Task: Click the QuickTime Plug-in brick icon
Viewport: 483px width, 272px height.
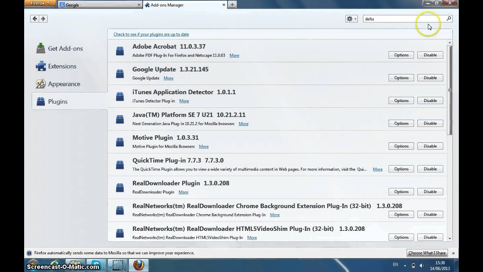Action: pos(120,165)
